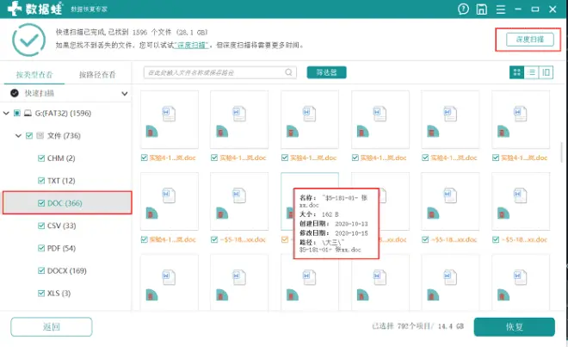Image resolution: width=568 pixels, height=347 pixels.
Task: Uncheck the DOCX (169) checkbox
Action: pos(41,270)
